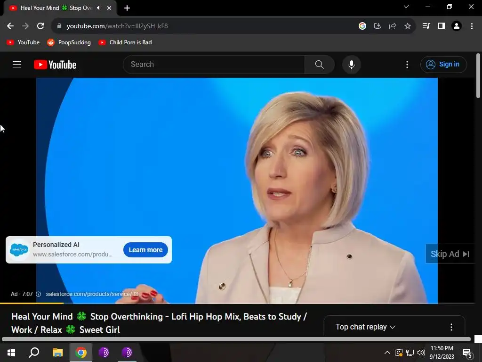Mute the tab via its speaker icon
Viewport: 482px width, 362px height.
pos(99,8)
